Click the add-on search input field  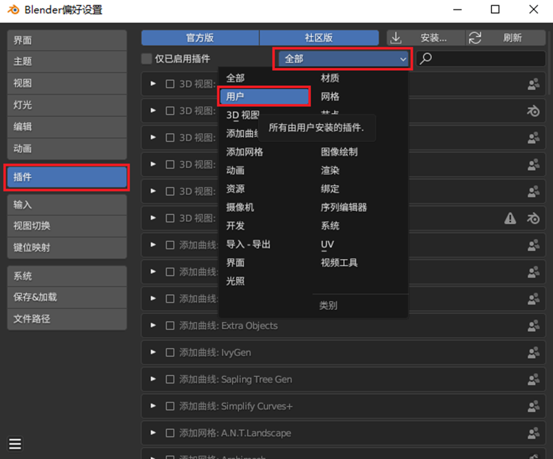(x=481, y=58)
